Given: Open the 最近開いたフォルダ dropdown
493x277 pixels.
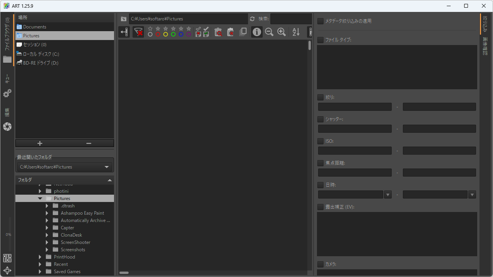Looking at the screenshot, I should (x=107, y=167).
